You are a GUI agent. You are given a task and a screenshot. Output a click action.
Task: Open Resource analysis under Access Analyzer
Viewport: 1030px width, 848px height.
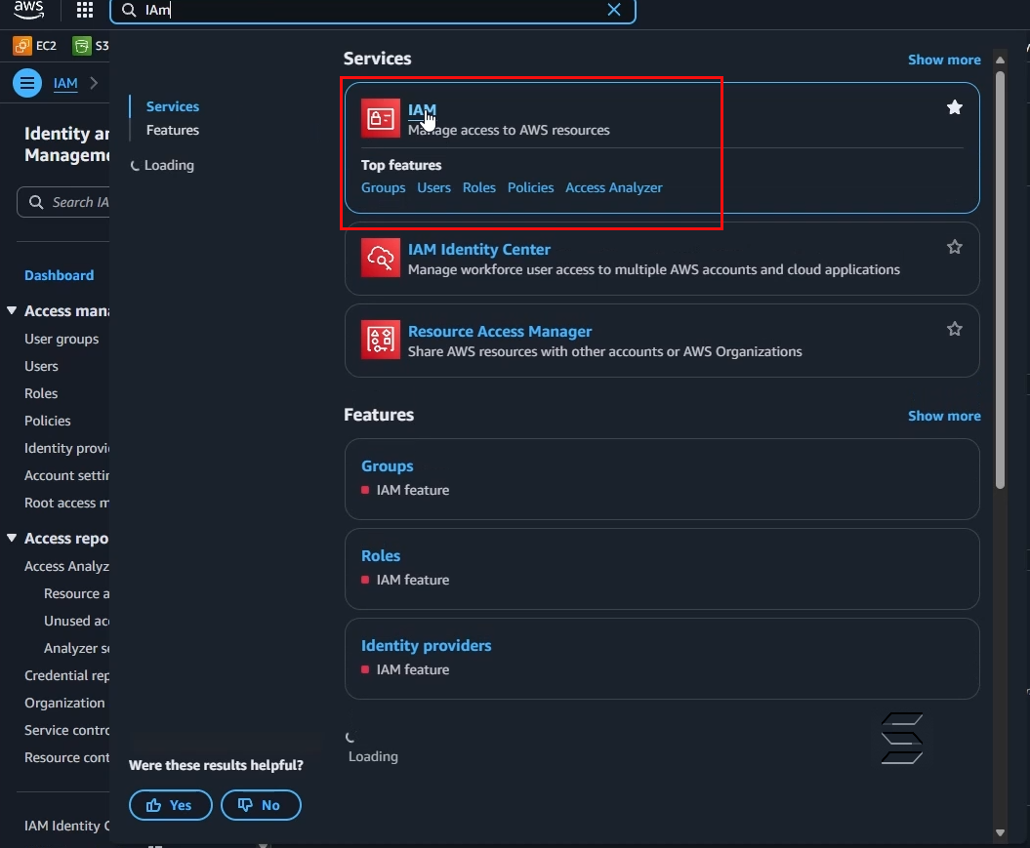pyautogui.click(x=76, y=594)
